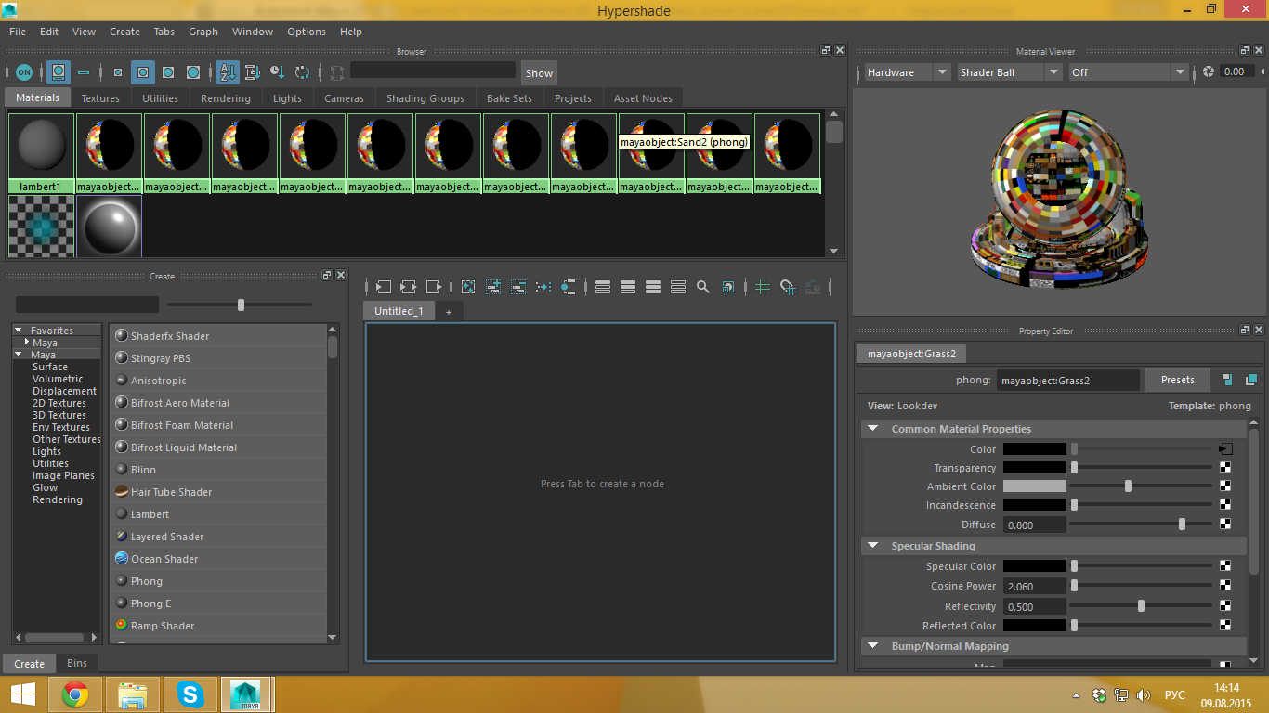The width and height of the screenshot is (1269, 713).
Task: Graph materials on selected objects
Action: coord(569,287)
